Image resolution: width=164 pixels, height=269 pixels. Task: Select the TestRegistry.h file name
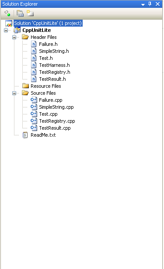[x=55, y=72]
